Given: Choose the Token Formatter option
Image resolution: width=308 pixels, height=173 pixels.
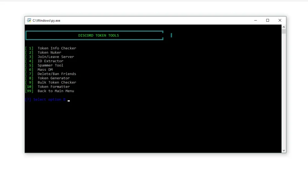Looking at the screenshot, I should [x=53, y=86].
